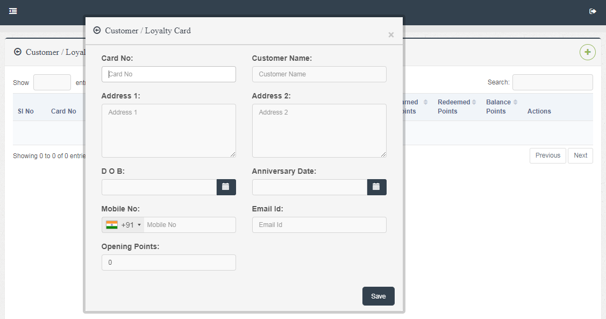The image size is (606, 319).
Task: Expand the +91 country code dropdown
Action: tap(123, 225)
